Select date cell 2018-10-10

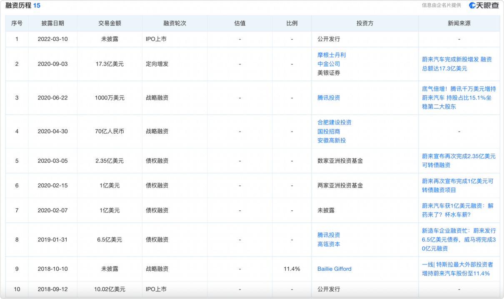(52, 269)
